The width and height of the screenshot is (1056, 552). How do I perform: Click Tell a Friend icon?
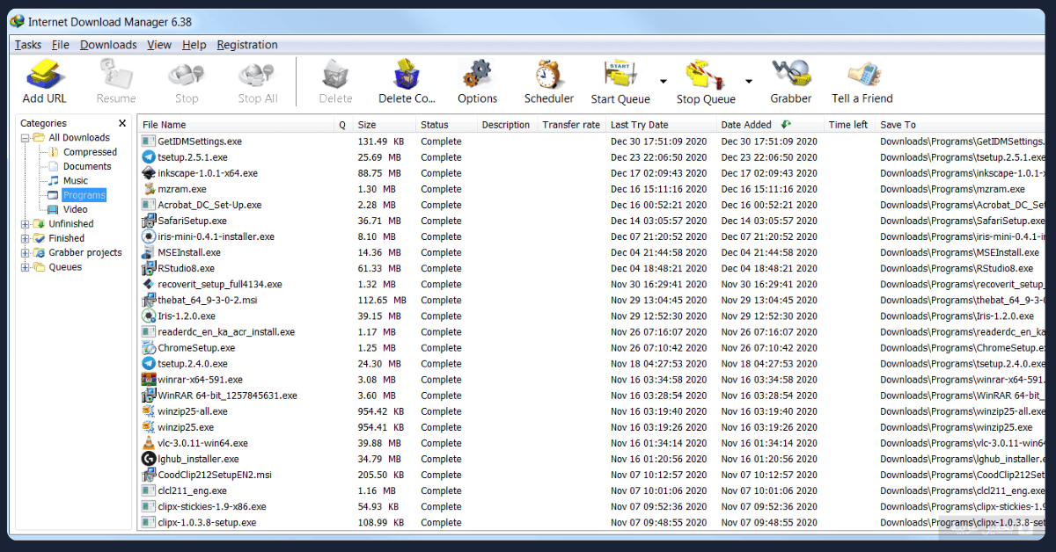(x=863, y=74)
